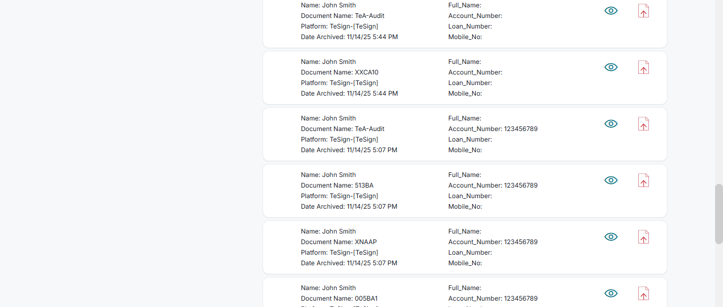Select the XXCA10 document name text
723x307 pixels.
click(366, 72)
